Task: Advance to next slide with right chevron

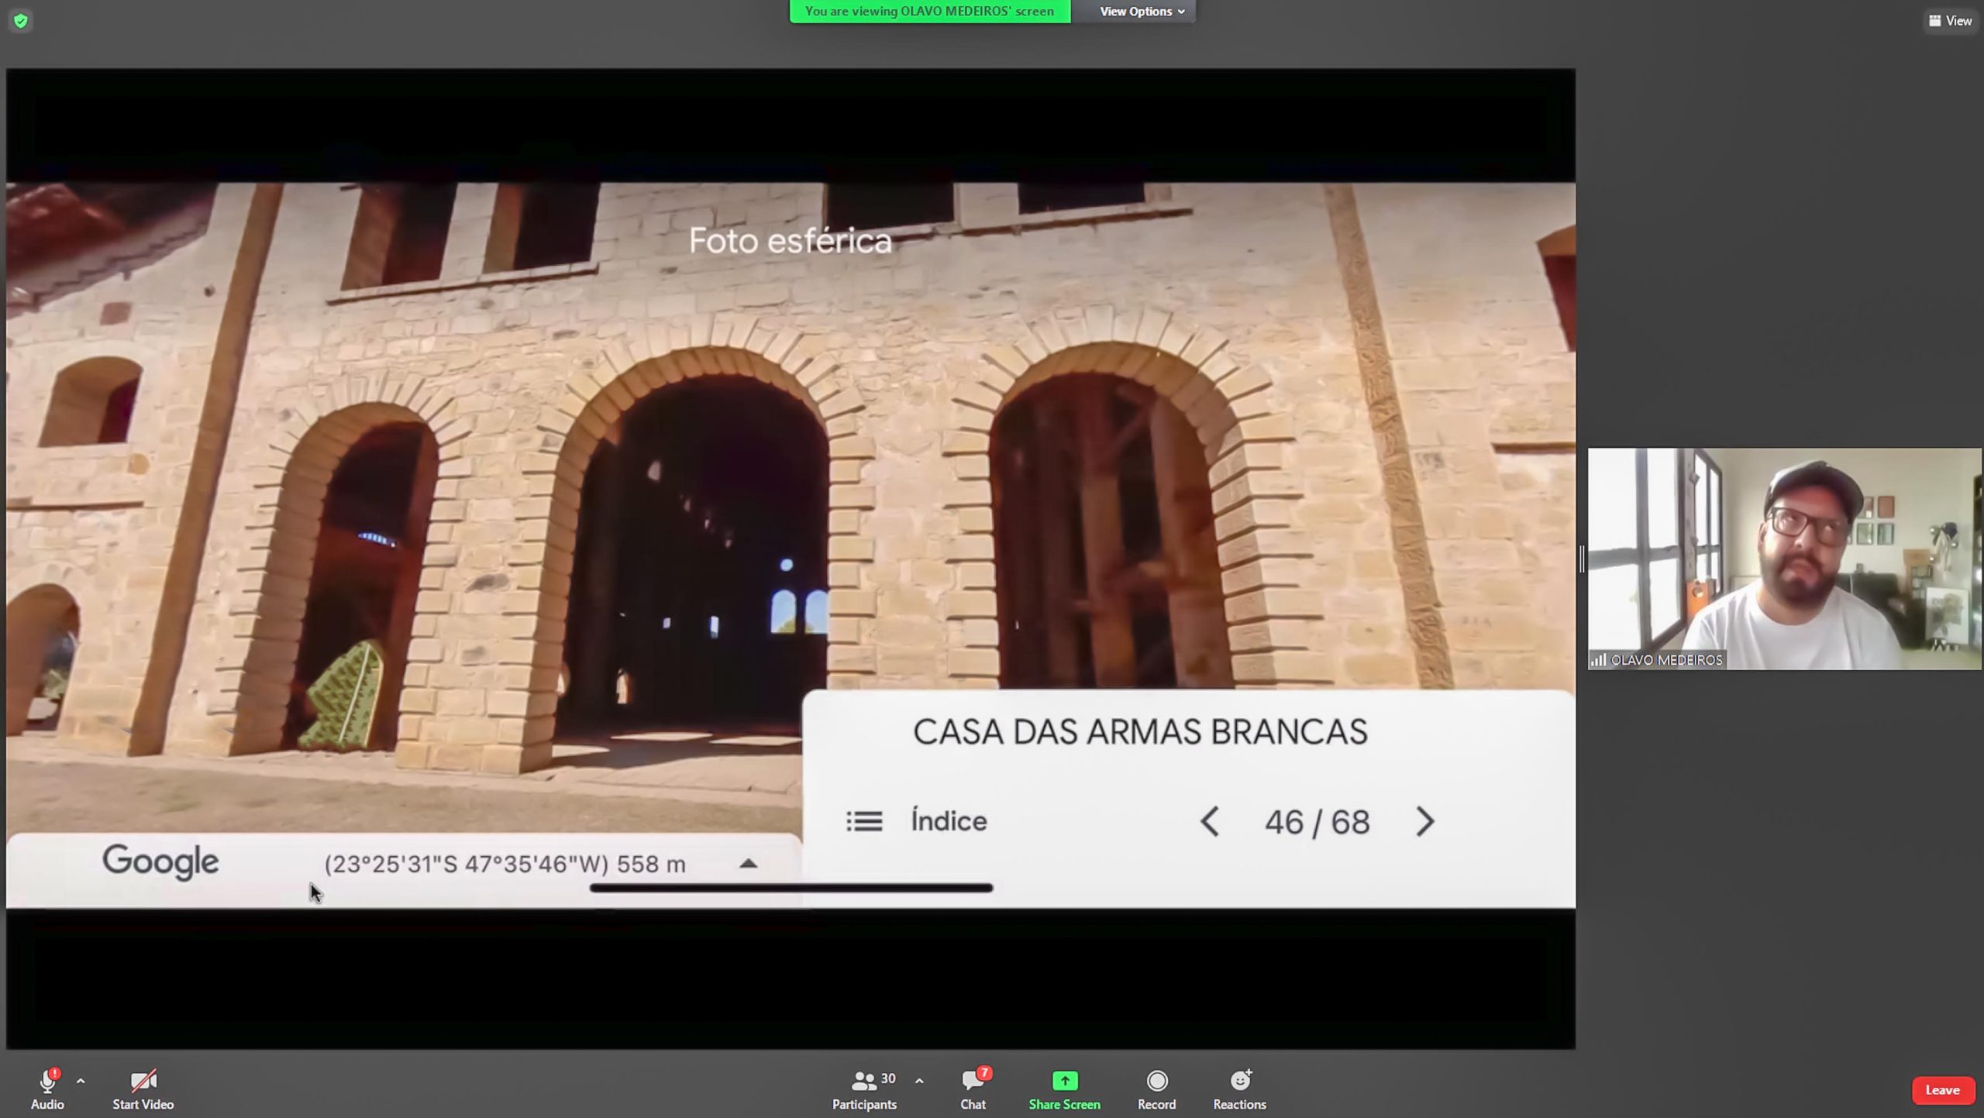Action: pyautogui.click(x=1424, y=821)
